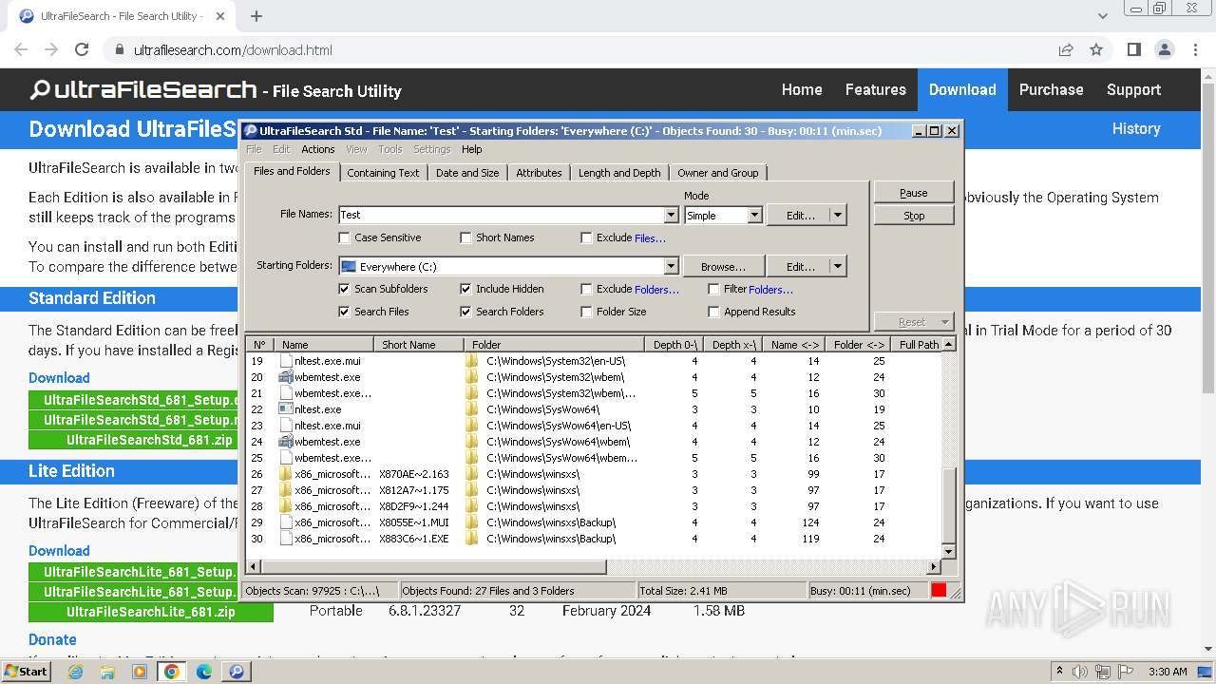1216x684 pixels.
Task: Toggle Exclude Folders checkbox
Action: (x=586, y=289)
